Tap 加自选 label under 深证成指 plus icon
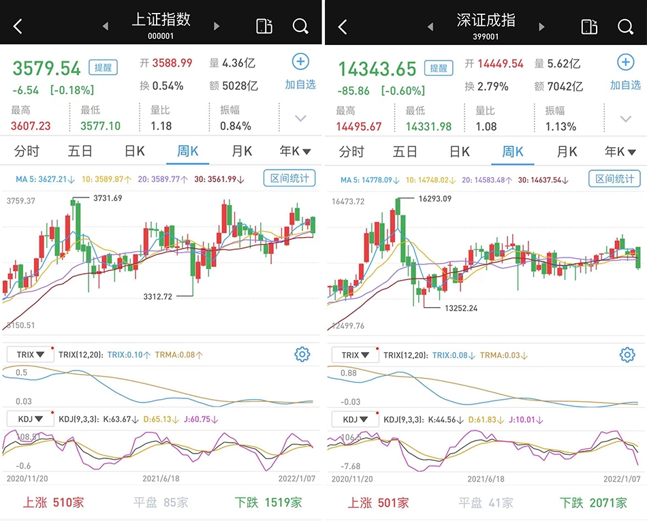 [x=625, y=85]
